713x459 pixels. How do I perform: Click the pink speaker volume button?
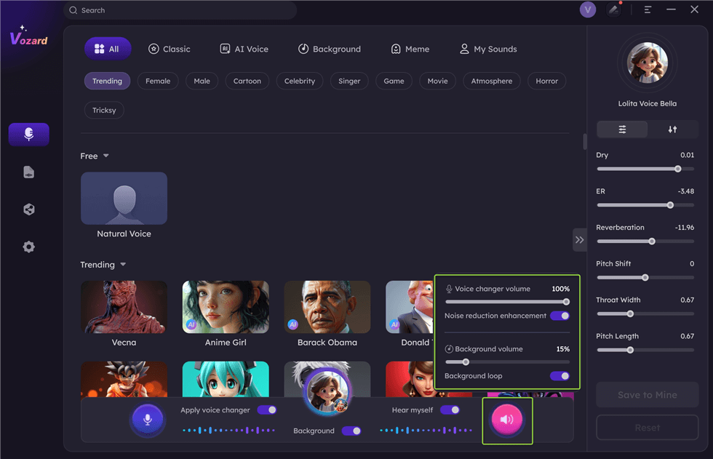(507, 420)
